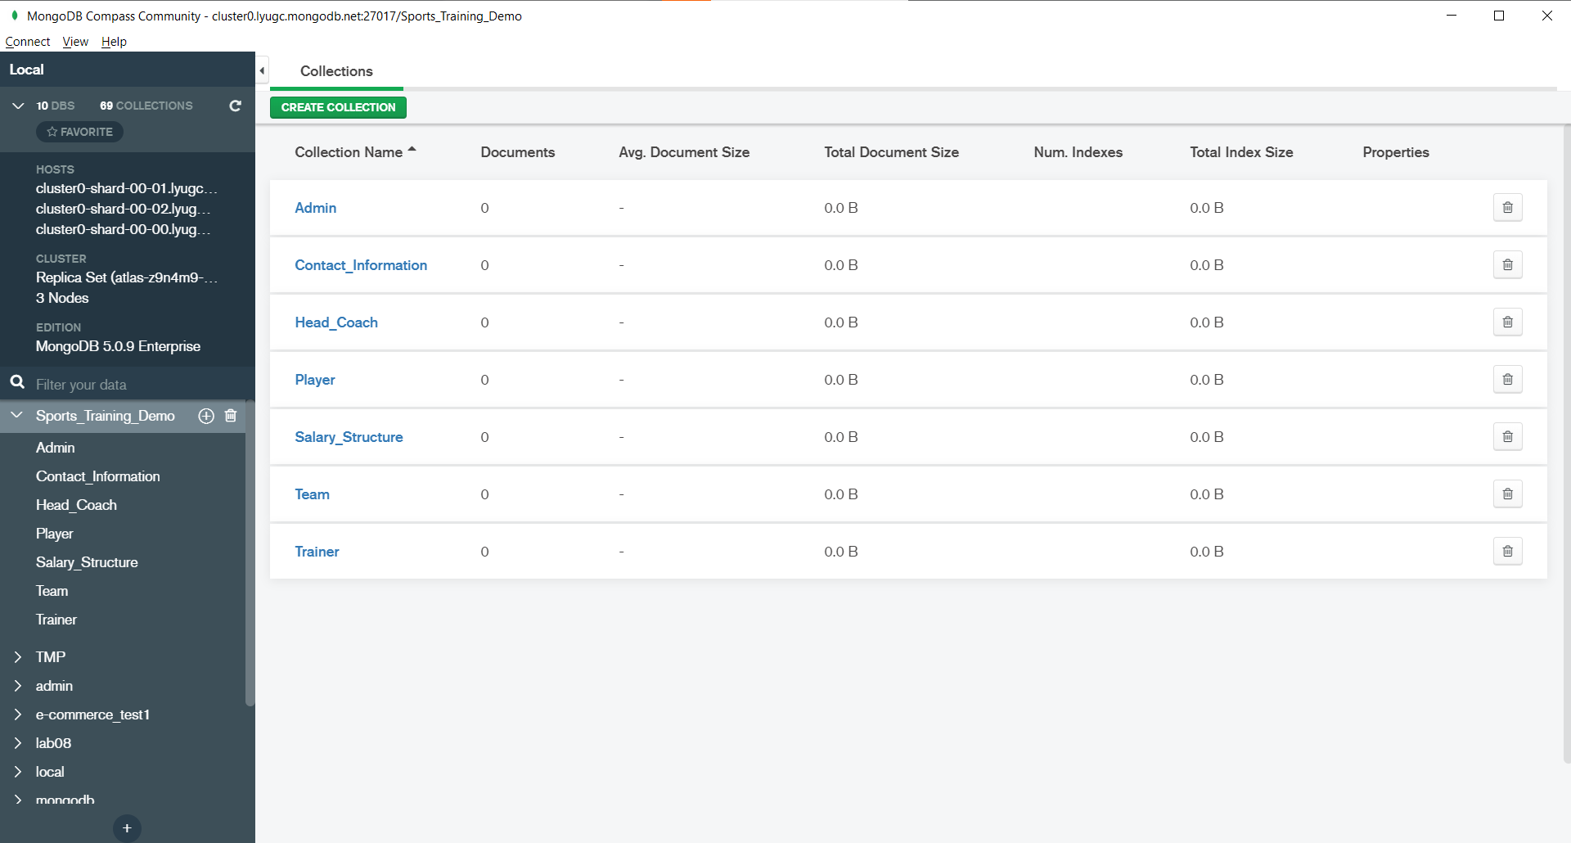The height and width of the screenshot is (843, 1571).
Task: Click MongoDB 5.0.9 Enterprise edition text
Action: pos(118,346)
